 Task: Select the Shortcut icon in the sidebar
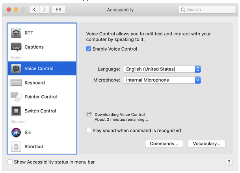coord(16,147)
